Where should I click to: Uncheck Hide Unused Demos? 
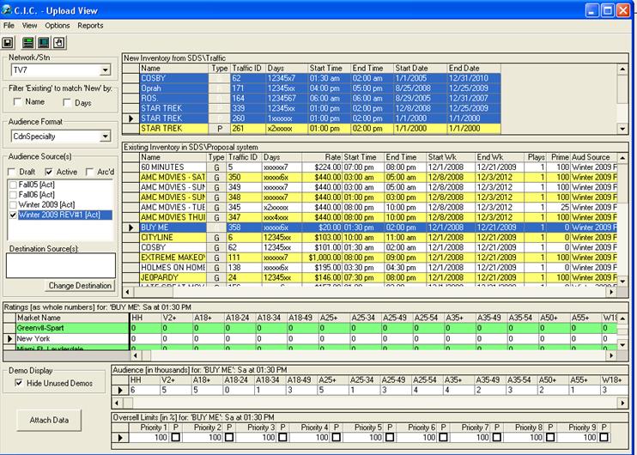(20, 383)
